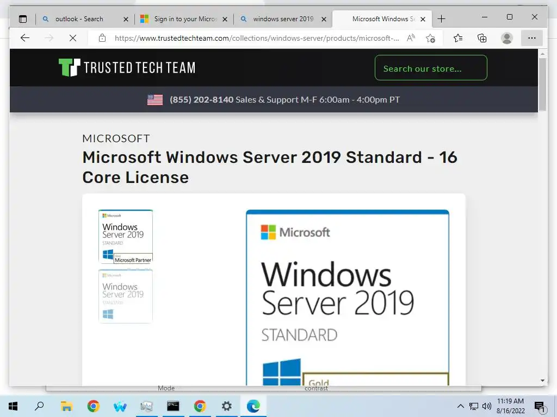Screen dimensions: 557x417
Task: Open the browser profile avatar
Action: pyautogui.click(x=507, y=38)
